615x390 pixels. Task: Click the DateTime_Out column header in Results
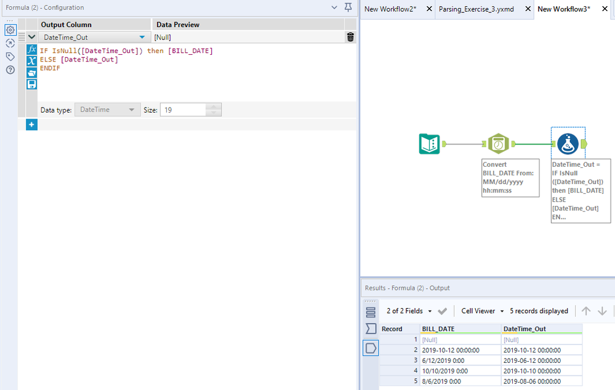tap(542, 329)
